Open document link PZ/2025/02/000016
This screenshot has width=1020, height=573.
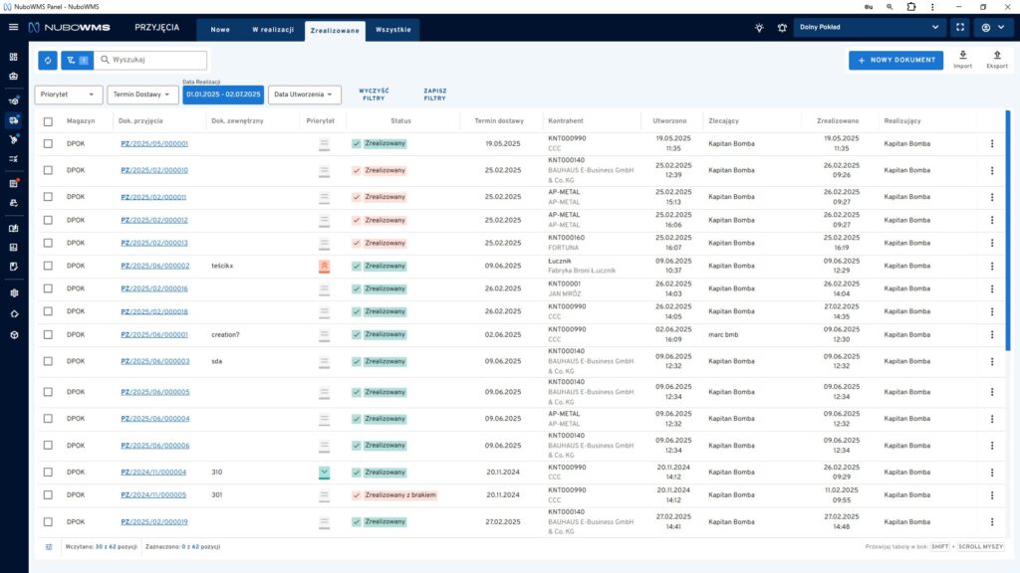pos(153,288)
